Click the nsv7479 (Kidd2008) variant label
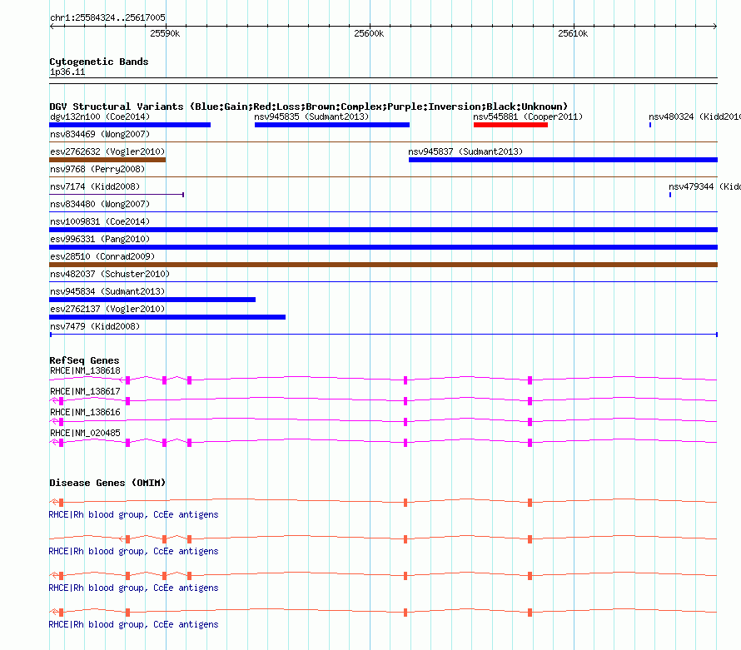 (x=95, y=326)
